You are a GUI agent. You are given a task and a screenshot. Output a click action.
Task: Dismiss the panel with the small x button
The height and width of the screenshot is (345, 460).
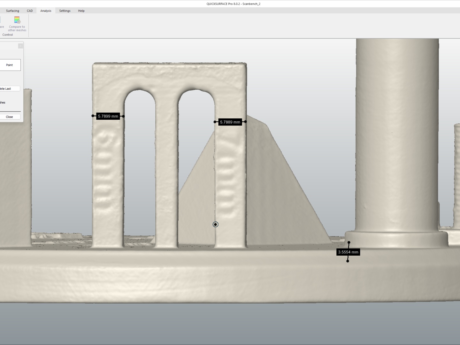pos(20,46)
